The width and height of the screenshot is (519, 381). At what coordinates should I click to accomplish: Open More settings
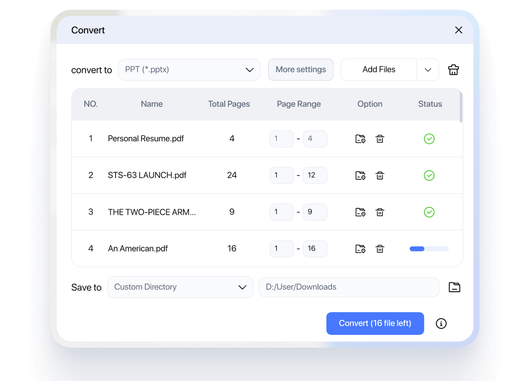(x=301, y=69)
